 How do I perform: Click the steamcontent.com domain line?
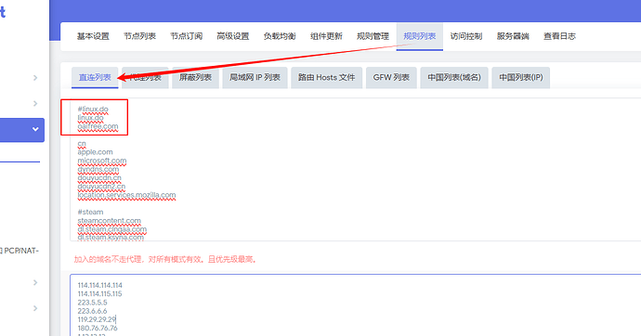109,221
